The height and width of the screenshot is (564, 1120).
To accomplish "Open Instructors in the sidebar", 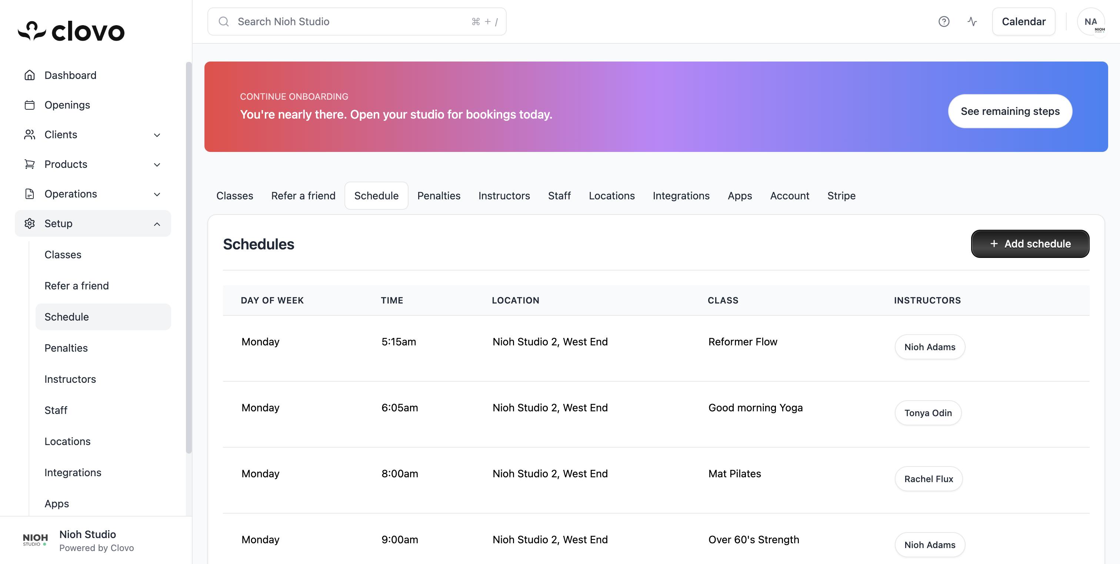I will pos(103,379).
